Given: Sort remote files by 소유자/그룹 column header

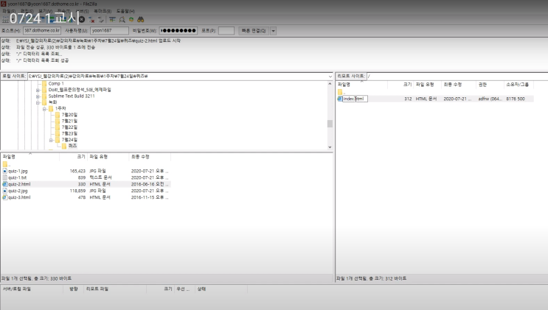Looking at the screenshot, I should (518, 85).
